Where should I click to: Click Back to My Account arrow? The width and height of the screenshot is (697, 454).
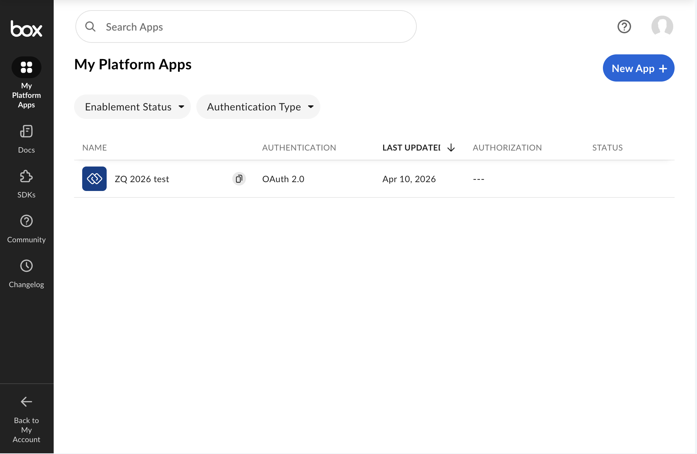26,402
